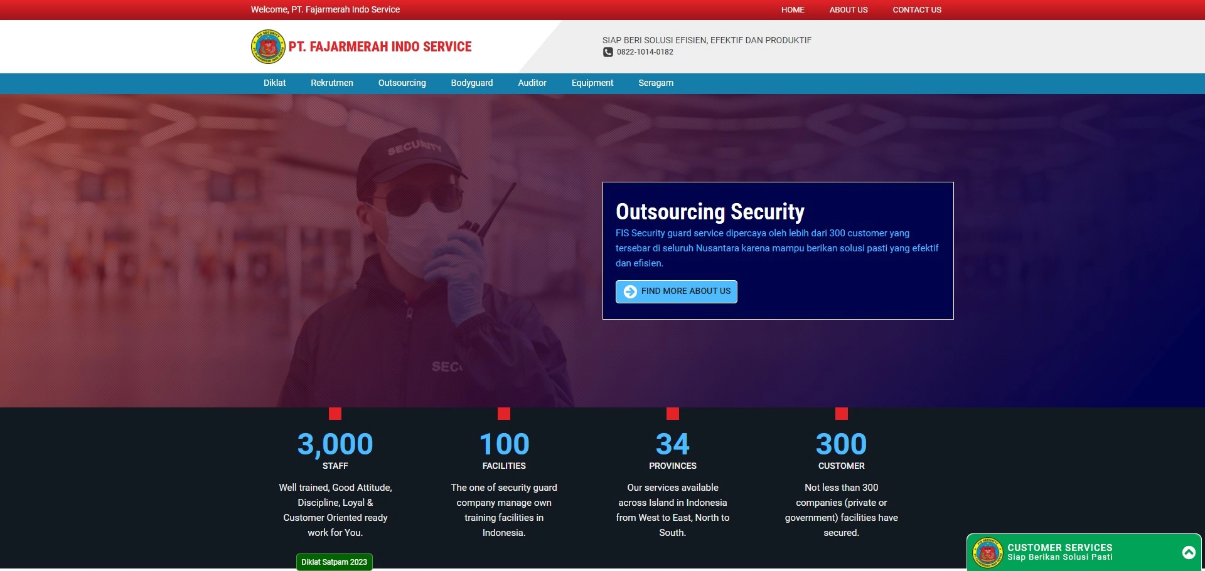The height and width of the screenshot is (571, 1205).
Task: Go to the Auditor section
Action: (x=532, y=83)
